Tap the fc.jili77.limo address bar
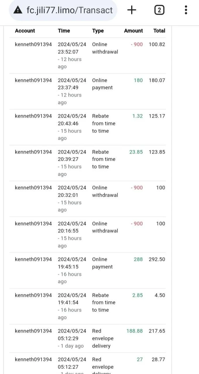This screenshot has width=199, height=374. (63, 10)
